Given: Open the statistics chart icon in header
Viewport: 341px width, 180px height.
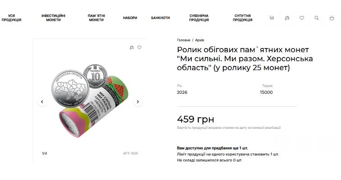Looking at the screenshot, I should point(272,18).
